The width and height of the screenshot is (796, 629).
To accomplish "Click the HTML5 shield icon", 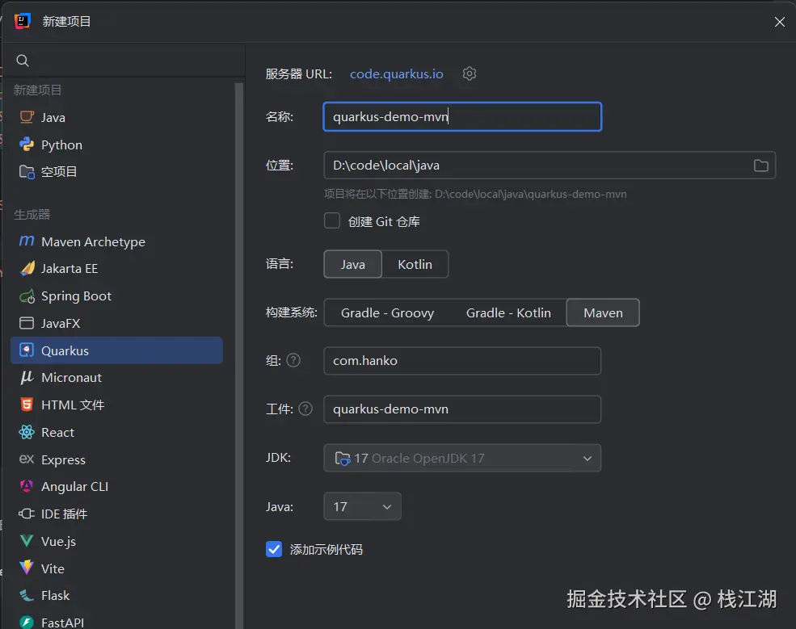I will (x=27, y=405).
